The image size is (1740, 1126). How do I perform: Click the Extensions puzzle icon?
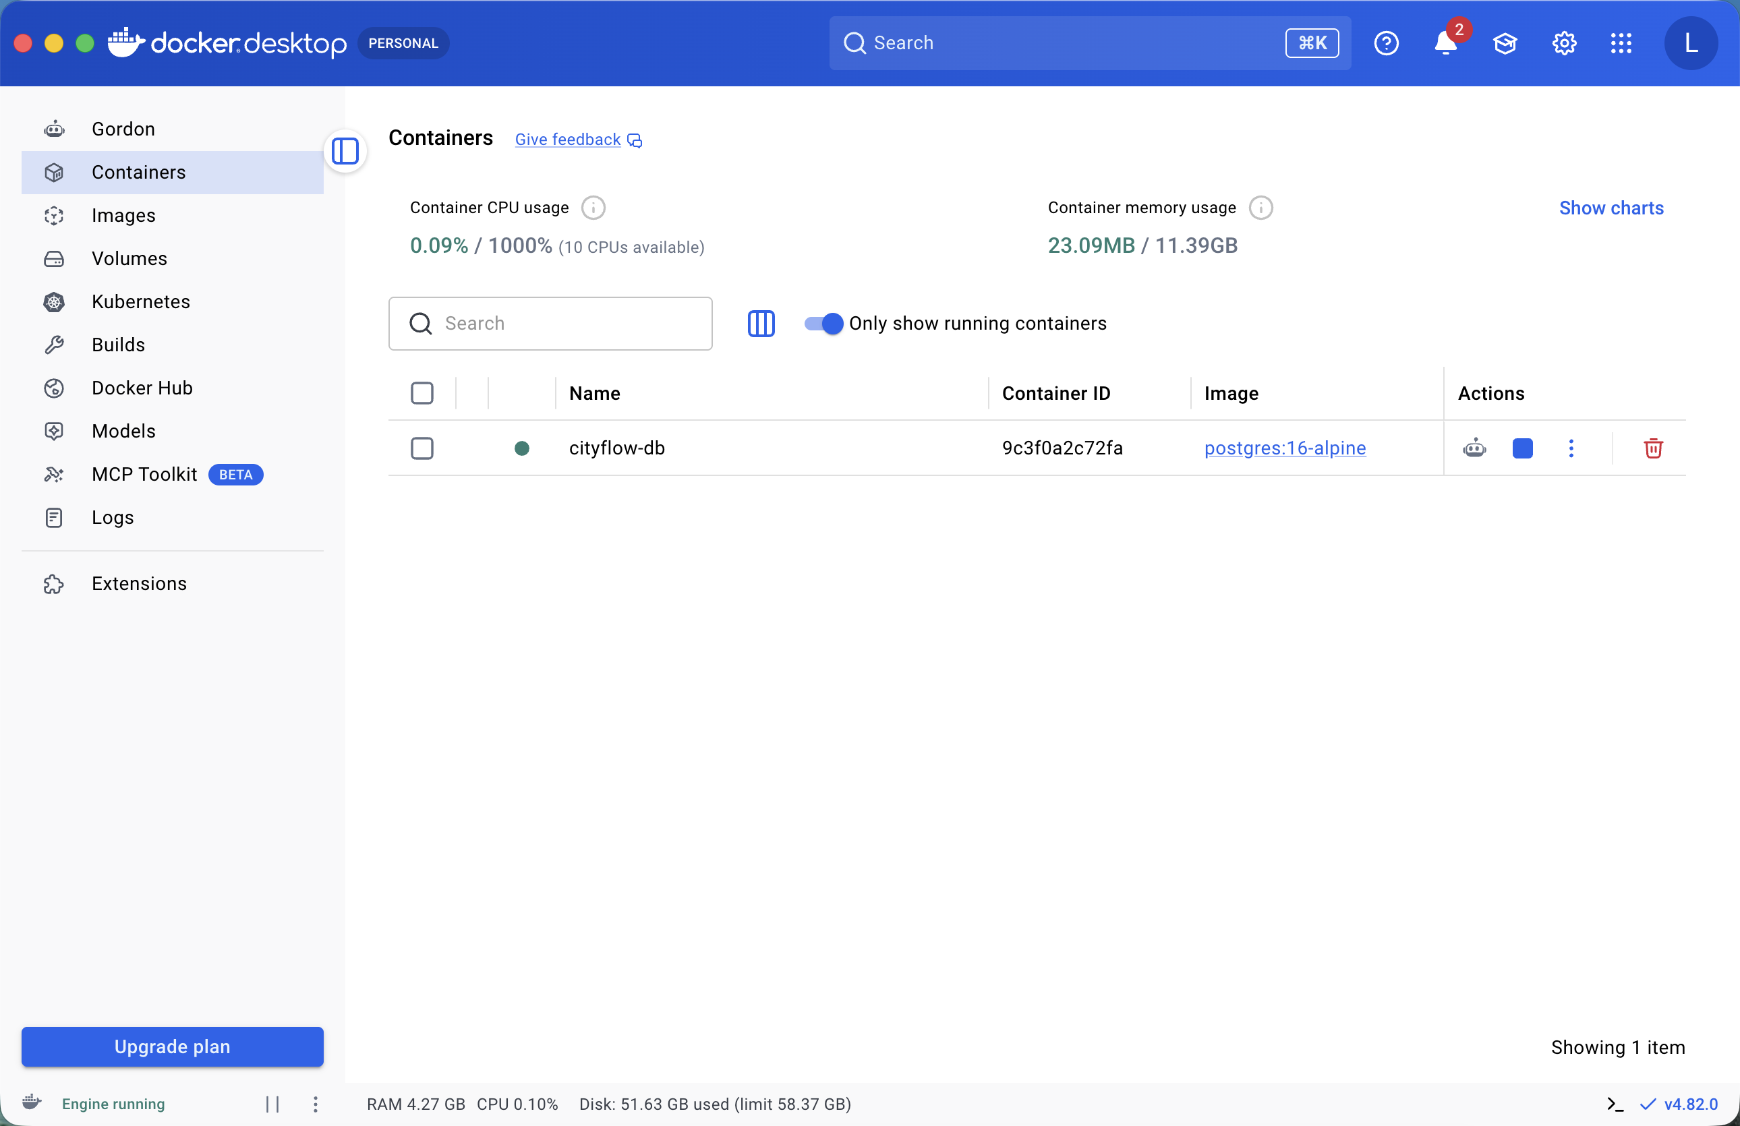click(54, 583)
